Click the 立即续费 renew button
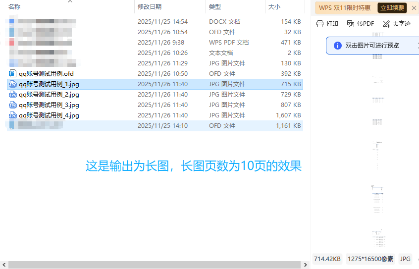This screenshot has width=419, height=269. point(392,8)
